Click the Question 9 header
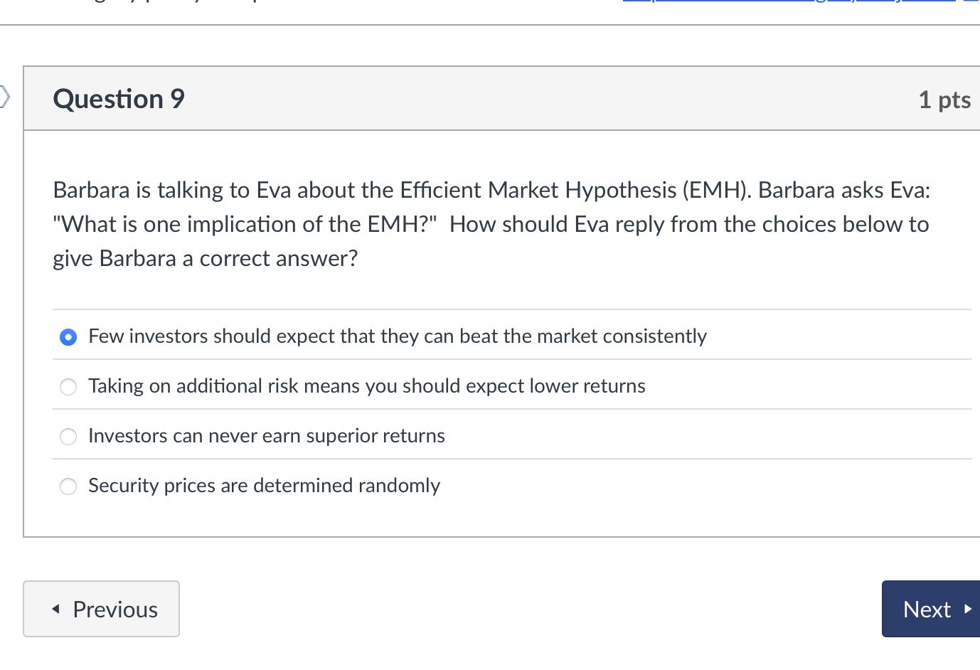 117,99
